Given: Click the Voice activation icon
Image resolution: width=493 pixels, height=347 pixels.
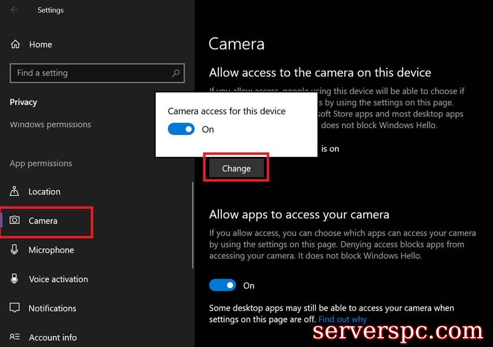Looking at the screenshot, I should [15, 279].
